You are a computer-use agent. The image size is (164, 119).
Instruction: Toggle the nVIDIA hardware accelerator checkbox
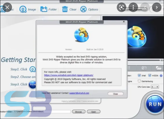(x=150, y=75)
